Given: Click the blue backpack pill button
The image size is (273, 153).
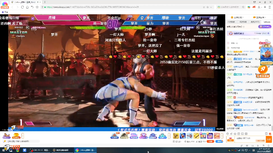Looking at the screenshot, I should point(219,141).
